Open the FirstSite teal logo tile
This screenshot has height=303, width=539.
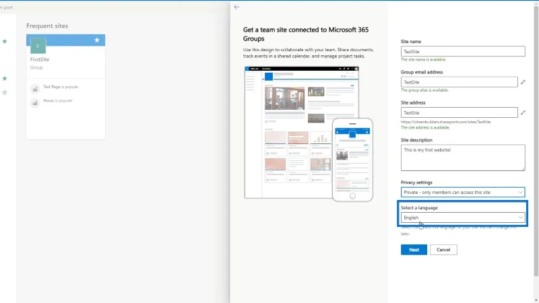click(38, 46)
